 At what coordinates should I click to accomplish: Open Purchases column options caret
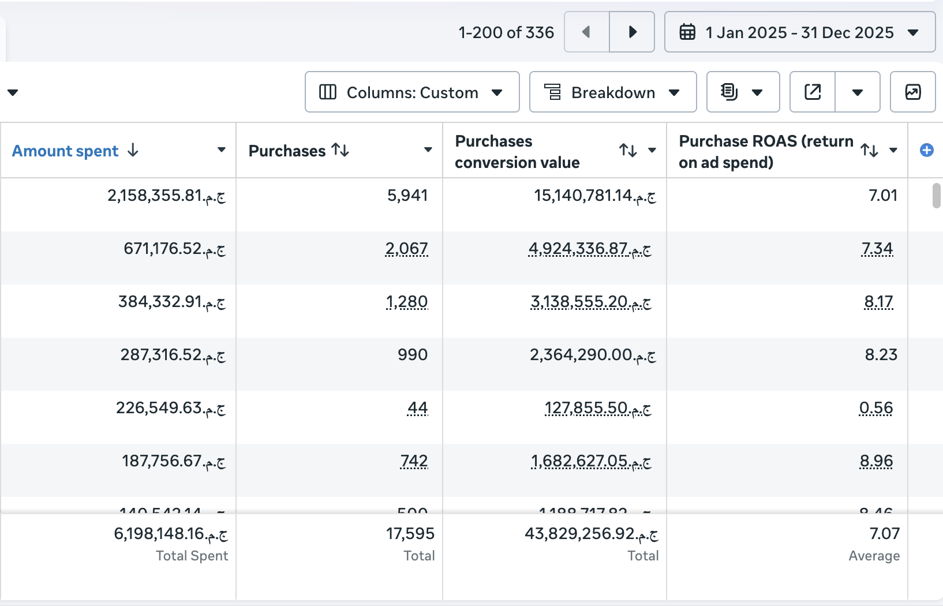pos(428,150)
